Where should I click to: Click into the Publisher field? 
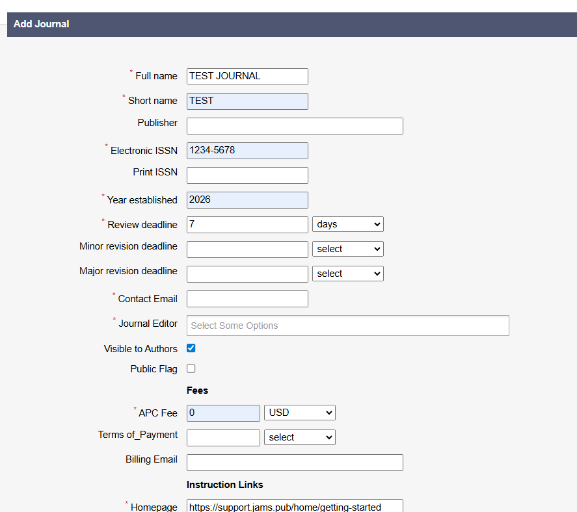tap(295, 125)
